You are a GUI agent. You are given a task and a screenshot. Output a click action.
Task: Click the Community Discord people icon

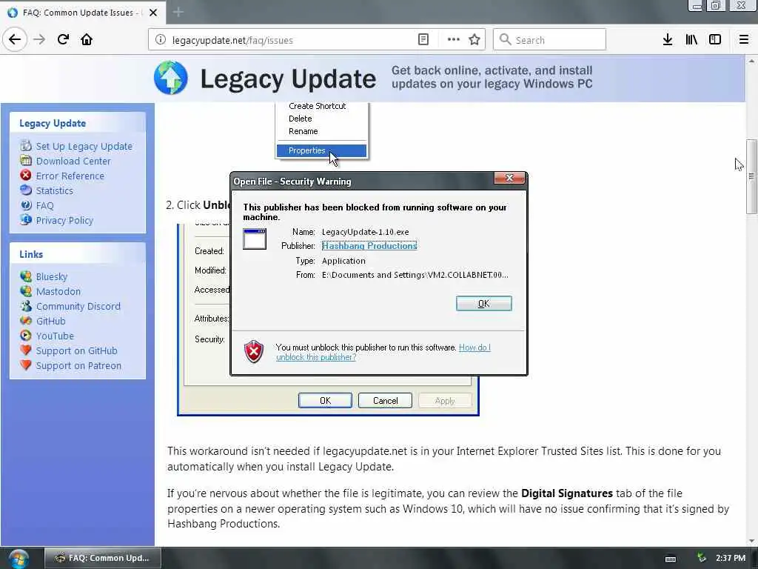[x=26, y=306]
